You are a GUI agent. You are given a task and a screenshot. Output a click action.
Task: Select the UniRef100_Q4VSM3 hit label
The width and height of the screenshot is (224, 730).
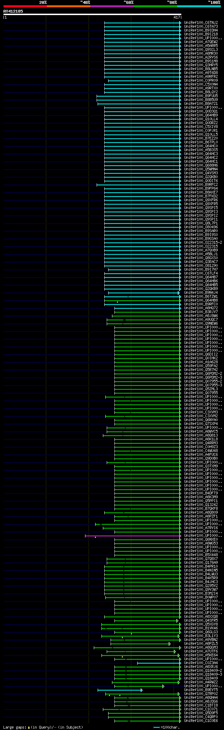click(201, 173)
